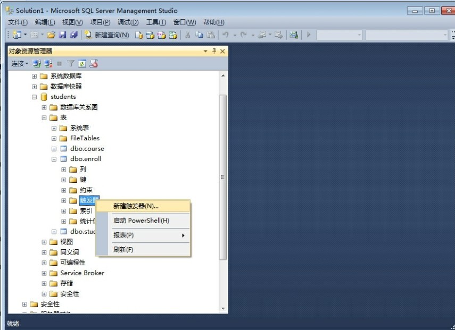The width and height of the screenshot is (455, 330).
Task: Expand the FileTables node
Action: pos(54,139)
